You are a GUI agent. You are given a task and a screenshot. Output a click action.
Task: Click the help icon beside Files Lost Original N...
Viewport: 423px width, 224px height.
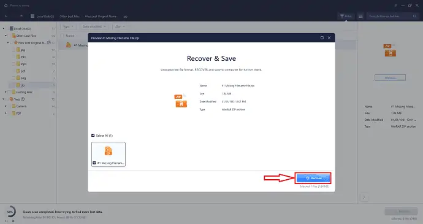click(x=49, y=42)
